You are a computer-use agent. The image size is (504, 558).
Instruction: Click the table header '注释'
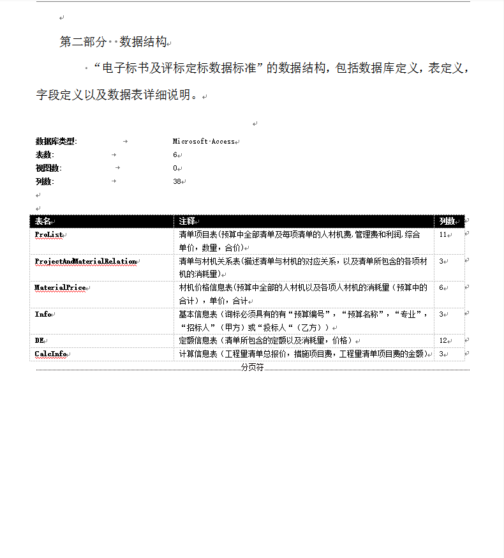coord(187,222)
